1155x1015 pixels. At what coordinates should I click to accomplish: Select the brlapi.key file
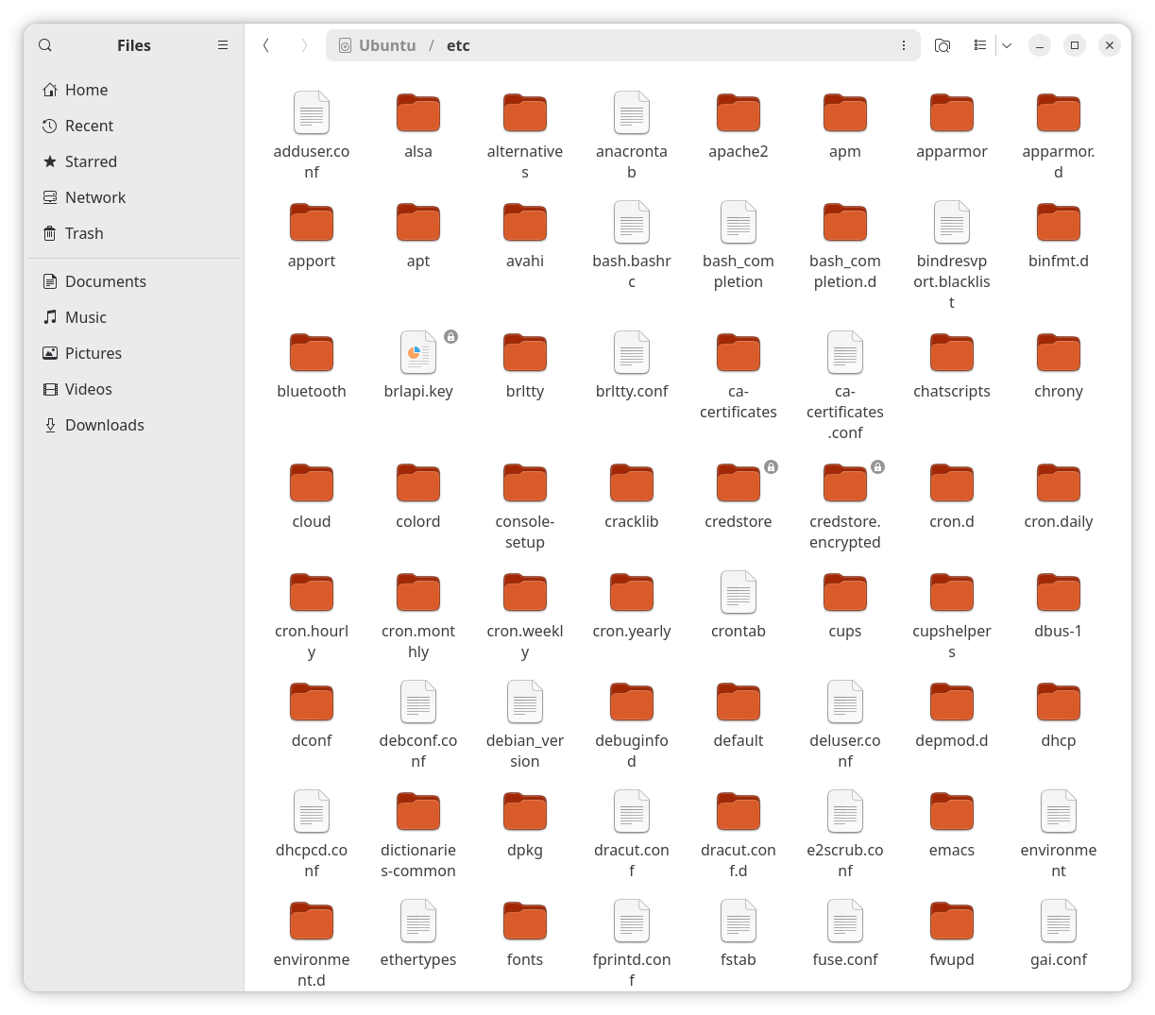click(x=418, y=354)
